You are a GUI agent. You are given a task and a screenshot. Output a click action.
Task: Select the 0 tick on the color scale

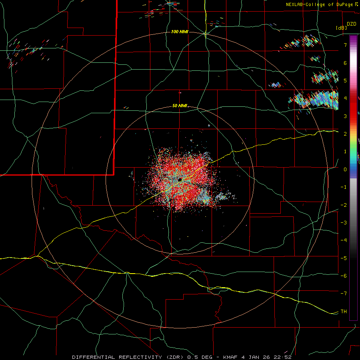point(345,170)
